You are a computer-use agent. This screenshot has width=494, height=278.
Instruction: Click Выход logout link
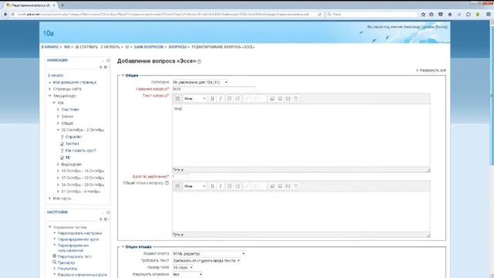pyautogui.click(x=441, y=27)
